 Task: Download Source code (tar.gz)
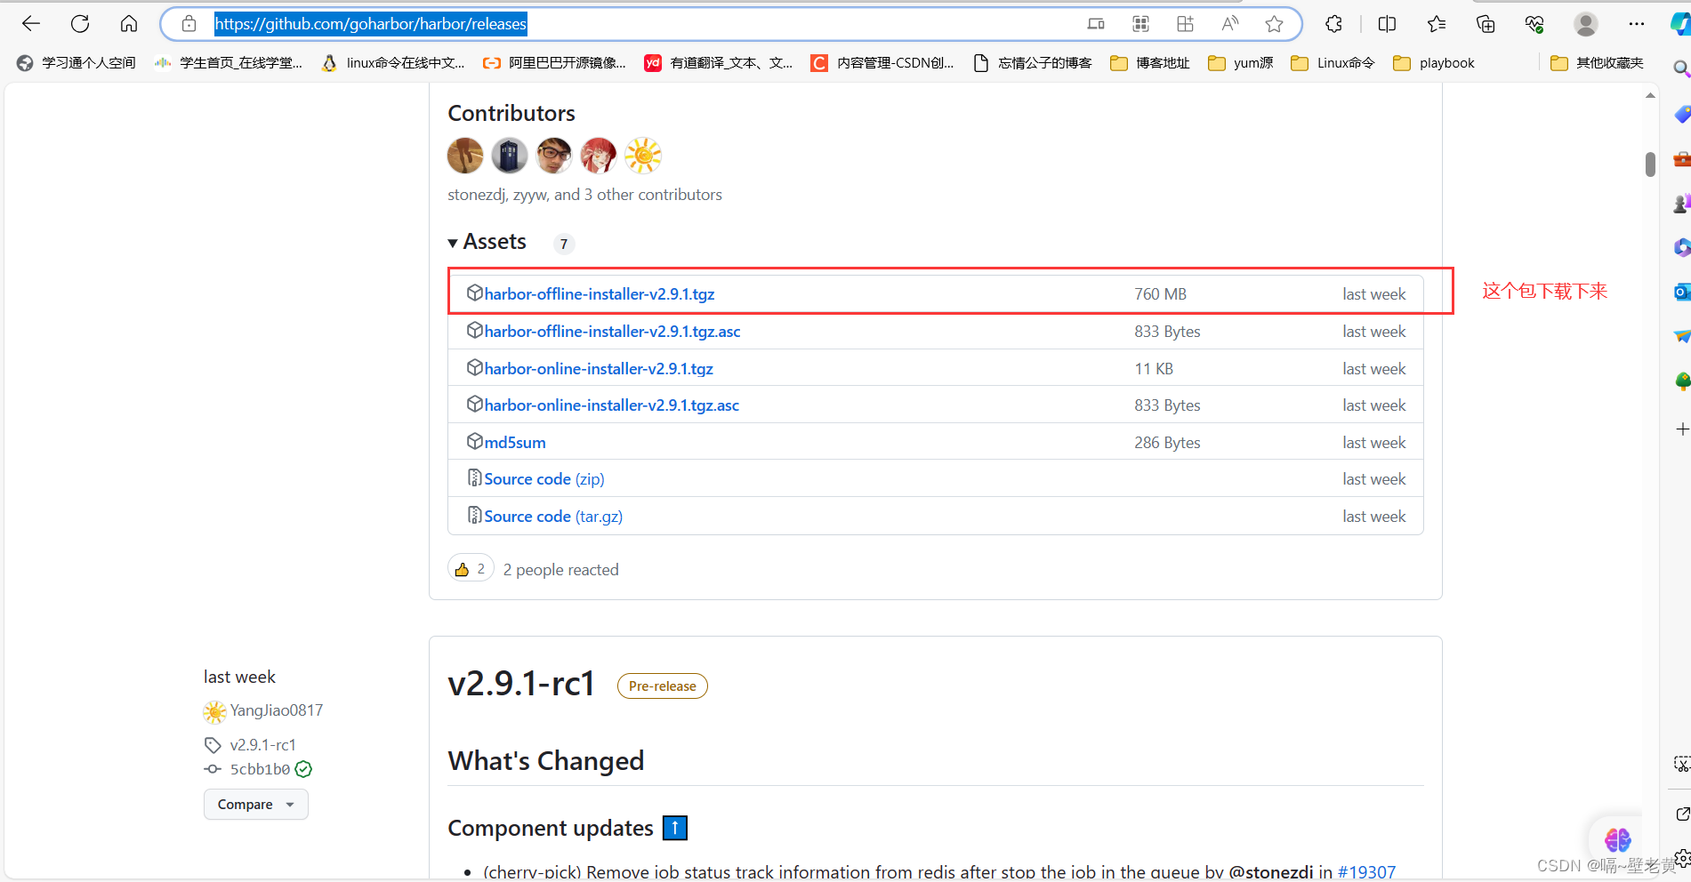point(552,517)
